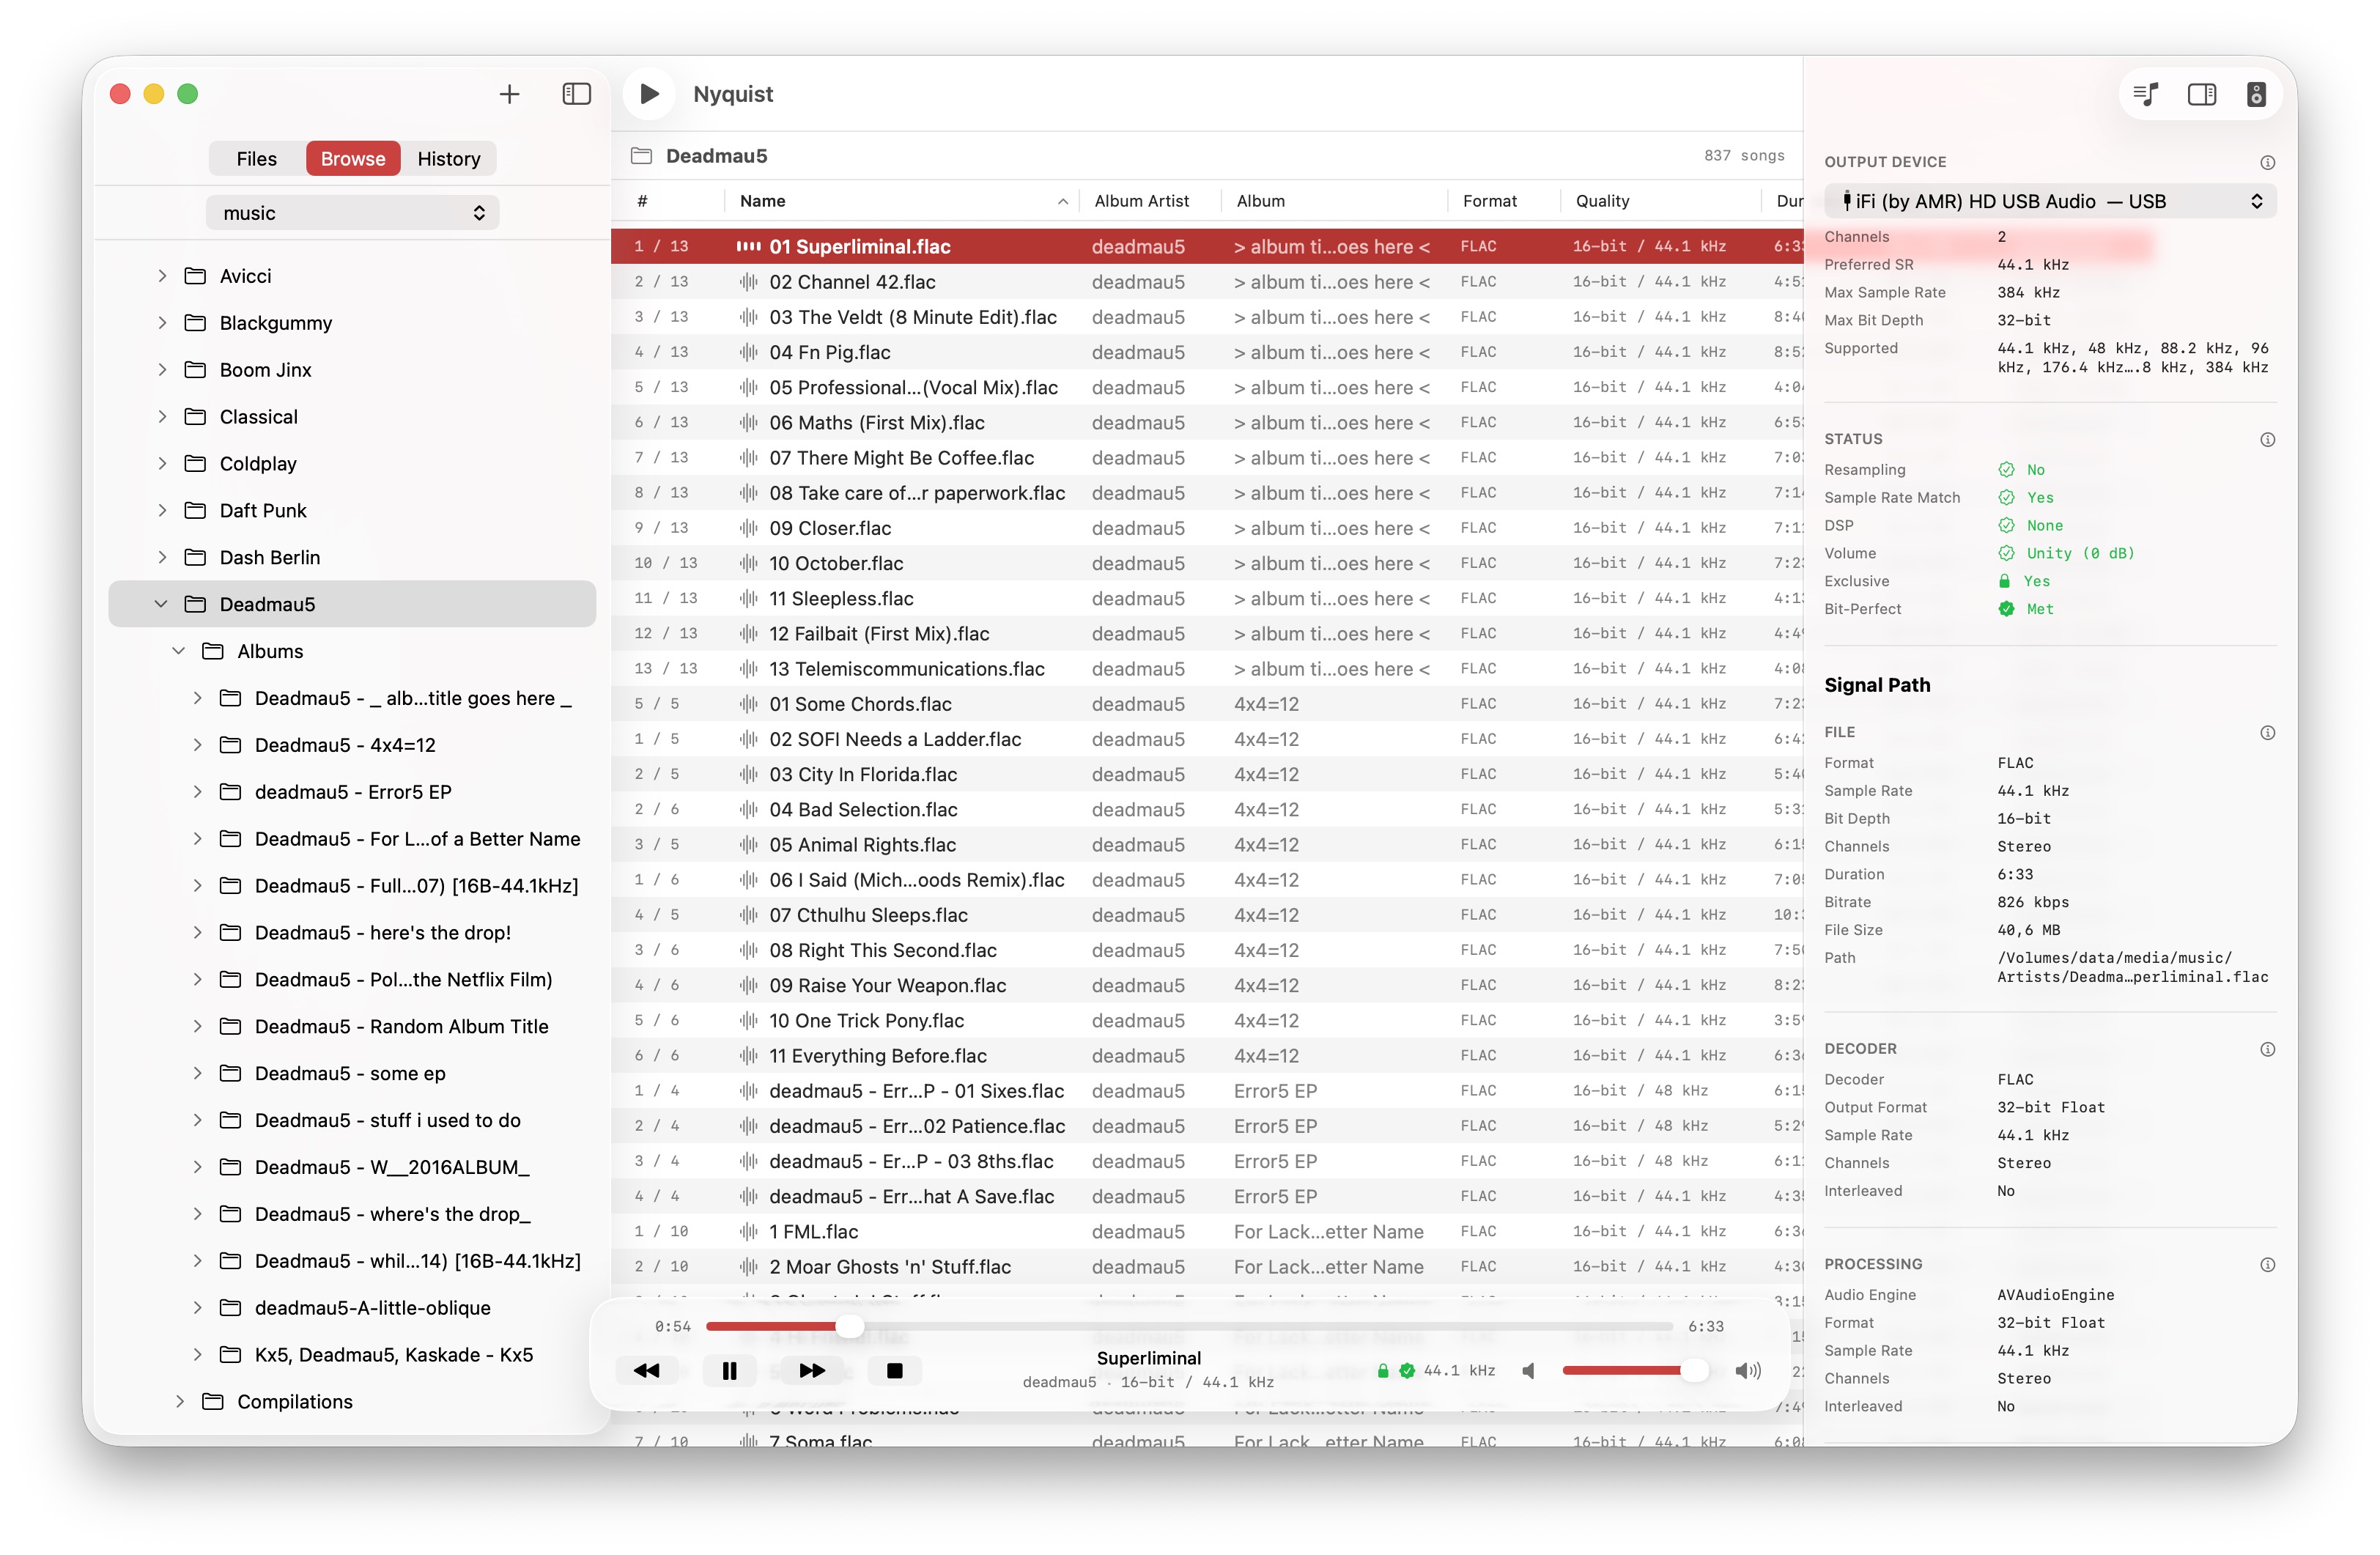The width and height of the screenshot is (2380, 1555).
Task: Select track 2 Moar Ghosts 'n' Stuff.flac
Action: 1207,1267
